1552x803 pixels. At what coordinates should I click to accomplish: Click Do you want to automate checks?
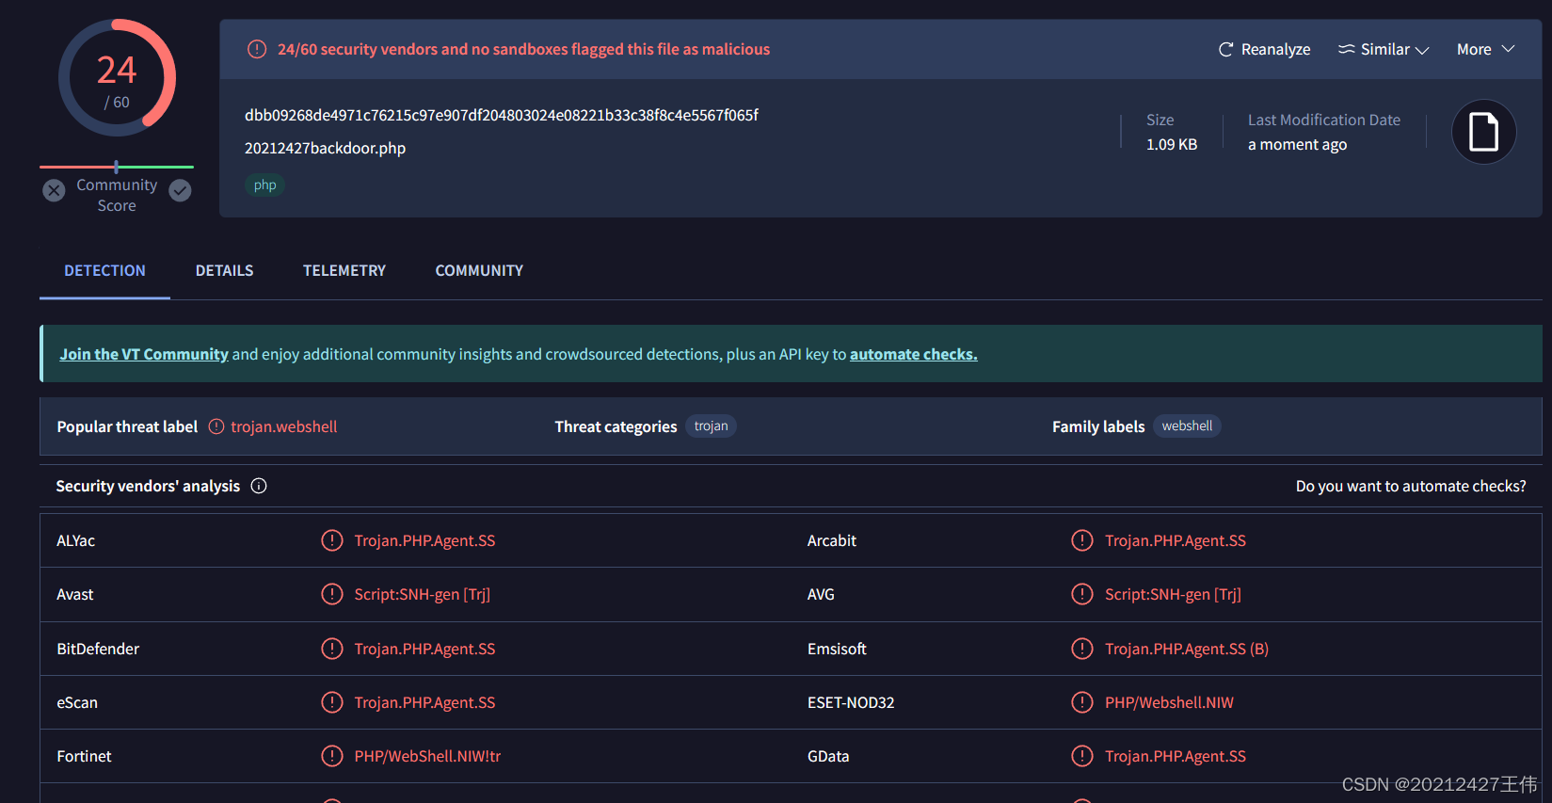pyautogui.click(x=1411, y=486)
